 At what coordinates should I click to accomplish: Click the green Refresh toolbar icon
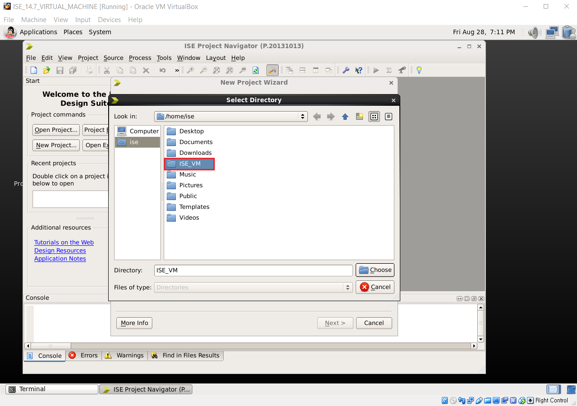tap(256, 70)
